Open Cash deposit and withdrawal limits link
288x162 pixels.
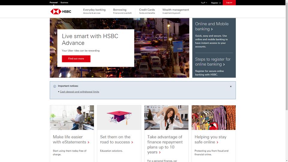(79, 92)
